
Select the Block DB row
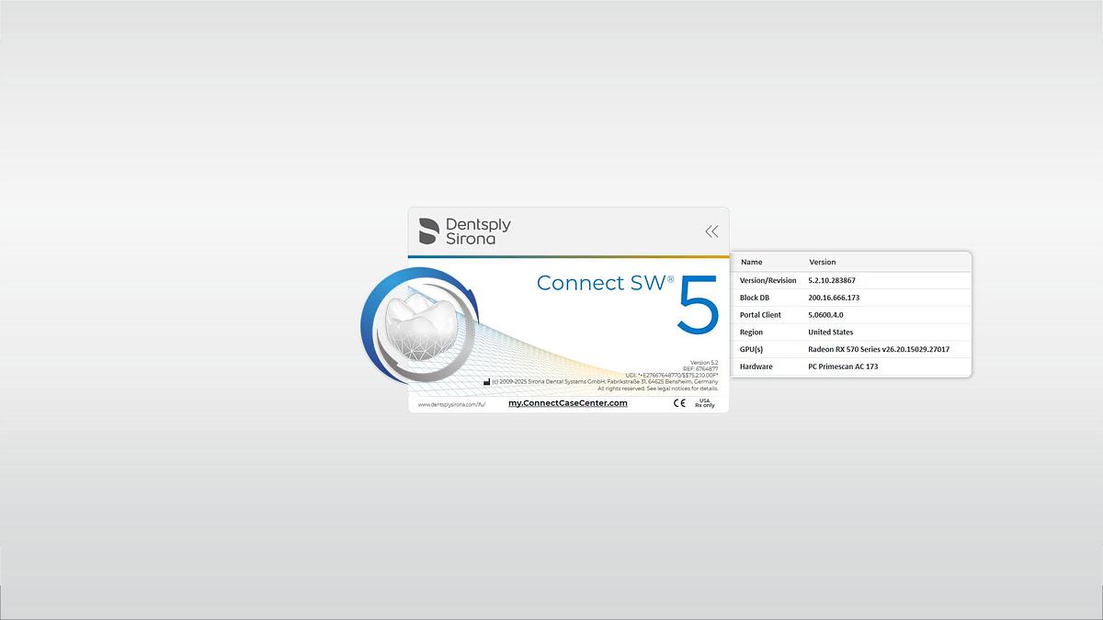coord(850,298)
